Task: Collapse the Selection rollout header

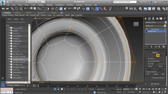Action: [x=155, y=52]
